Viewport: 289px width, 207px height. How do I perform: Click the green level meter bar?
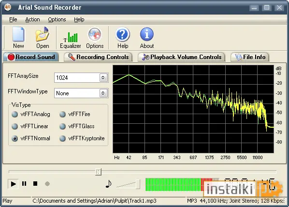[x=173, y=184]
